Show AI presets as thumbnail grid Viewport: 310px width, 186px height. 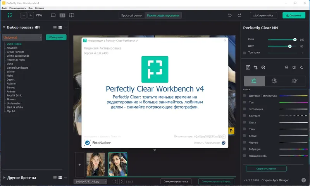click(x=55, y=27)
